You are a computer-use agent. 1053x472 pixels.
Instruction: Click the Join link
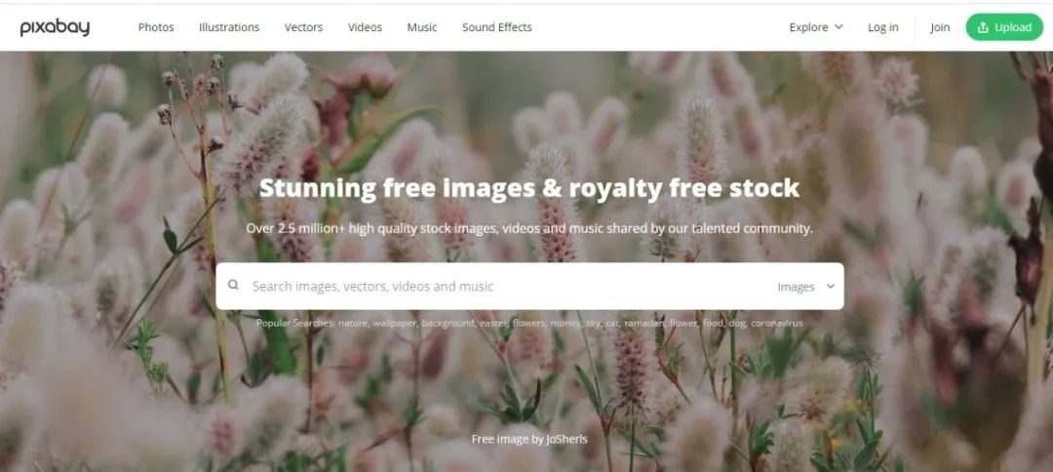coord(940,27)
